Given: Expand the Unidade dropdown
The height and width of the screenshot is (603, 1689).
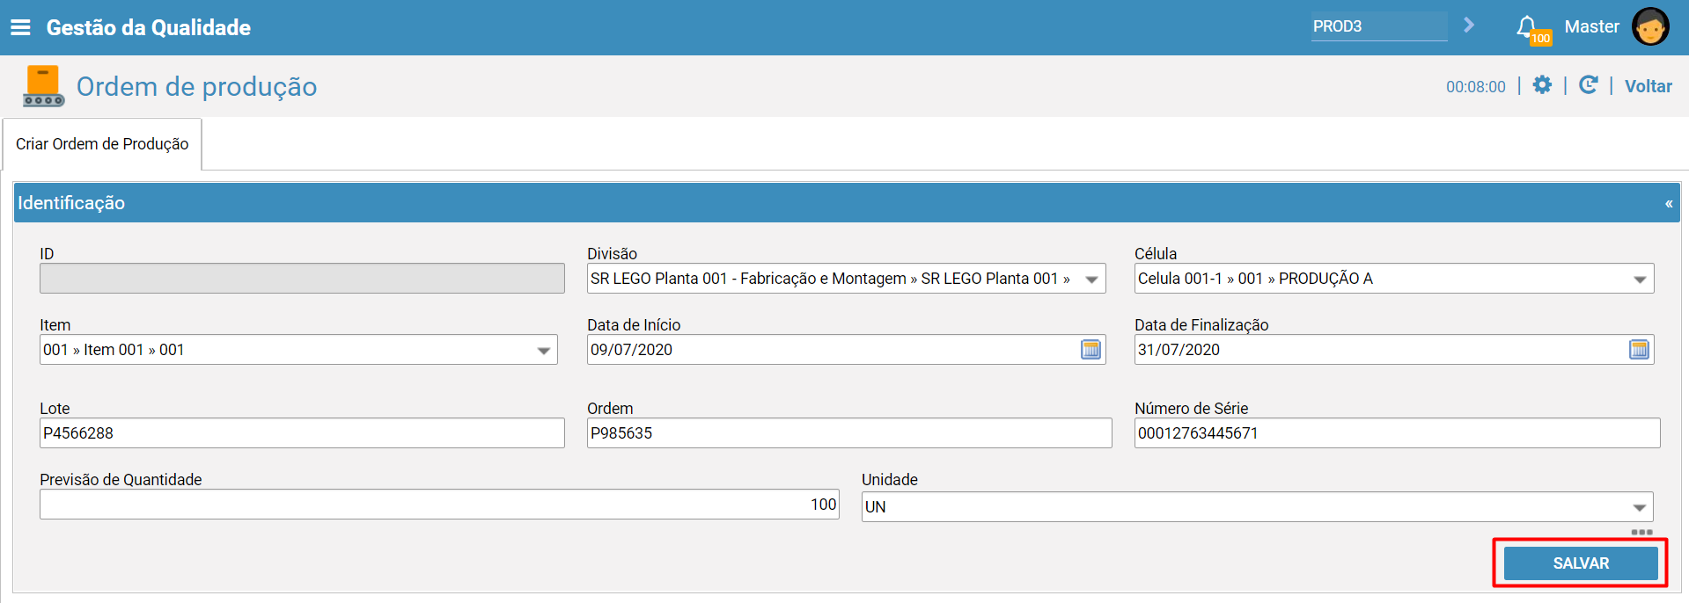Looking at the screenshot, I should tap(1640, 508).
